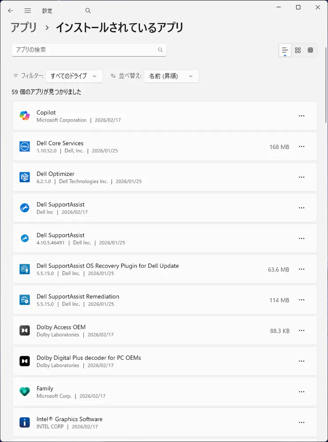
Task: Go to アプリ breadcrumb link
Action: coord(24,28)
